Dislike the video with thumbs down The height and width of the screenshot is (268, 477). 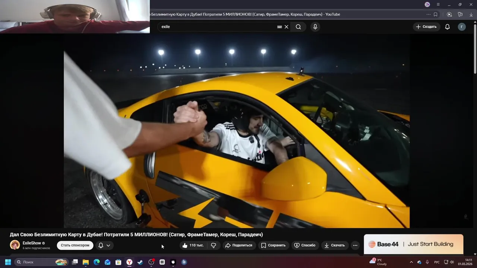(214, 245)
